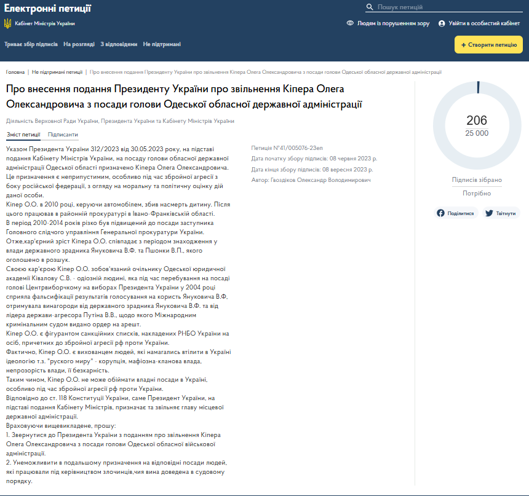Open the Електронні петиції site title

tap(47, 8)
